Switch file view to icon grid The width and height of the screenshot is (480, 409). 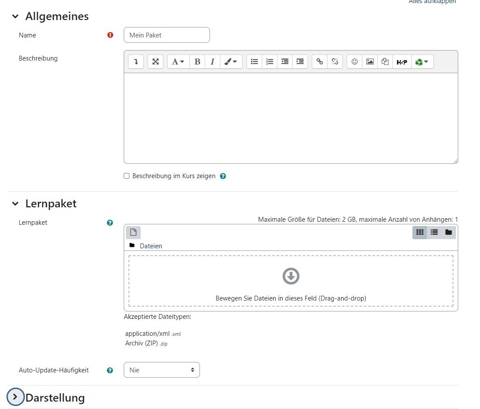pyautogui.click(x=420, y=233)
